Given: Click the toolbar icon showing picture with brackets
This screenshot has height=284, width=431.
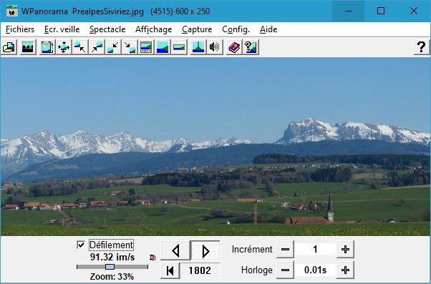Looking at the screenshot, I should coord(47,47).
